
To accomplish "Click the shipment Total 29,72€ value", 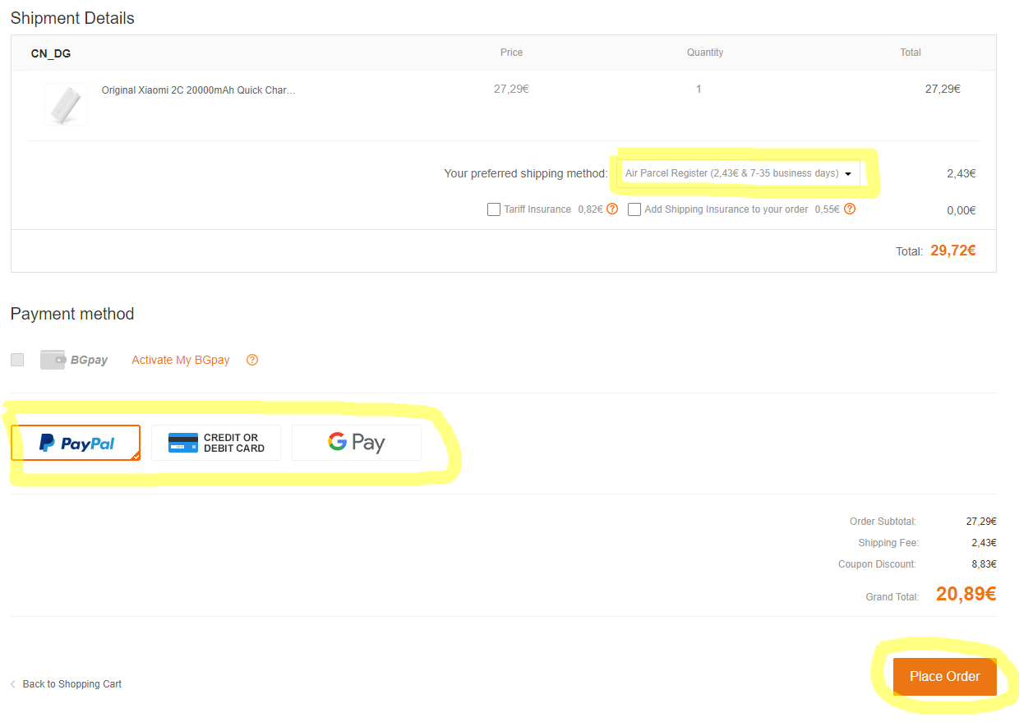I will [x=952, y=251].
